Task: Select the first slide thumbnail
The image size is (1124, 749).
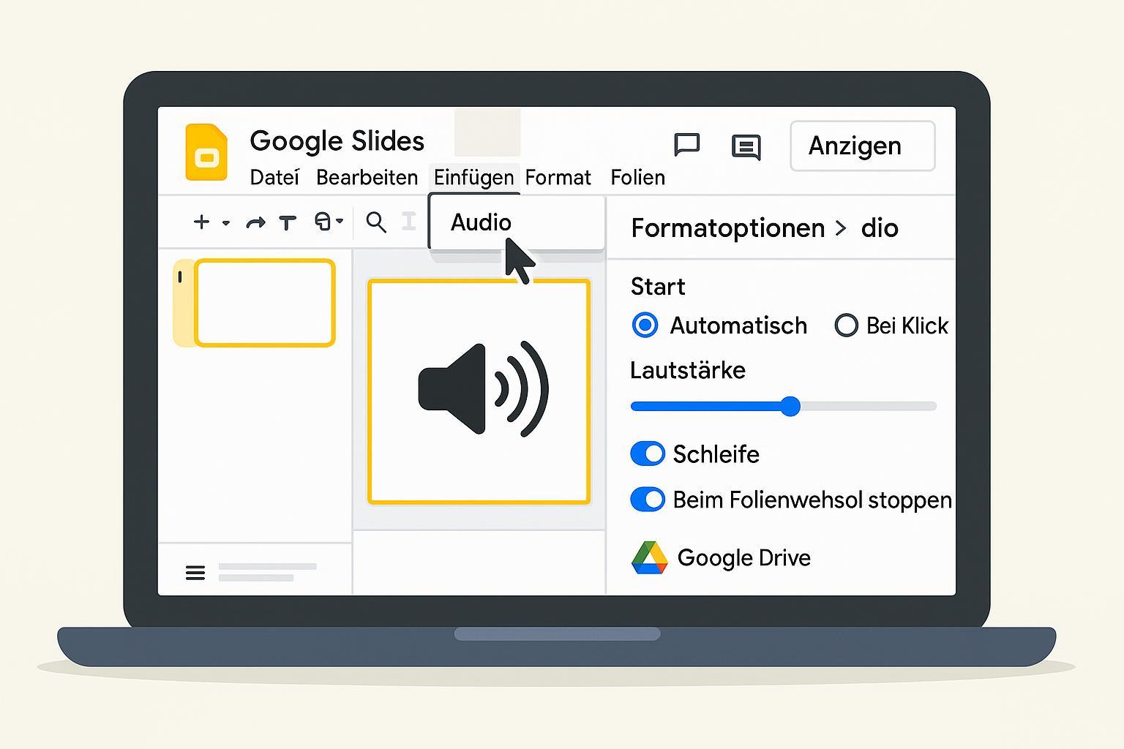Action: (x=264, y=302)
